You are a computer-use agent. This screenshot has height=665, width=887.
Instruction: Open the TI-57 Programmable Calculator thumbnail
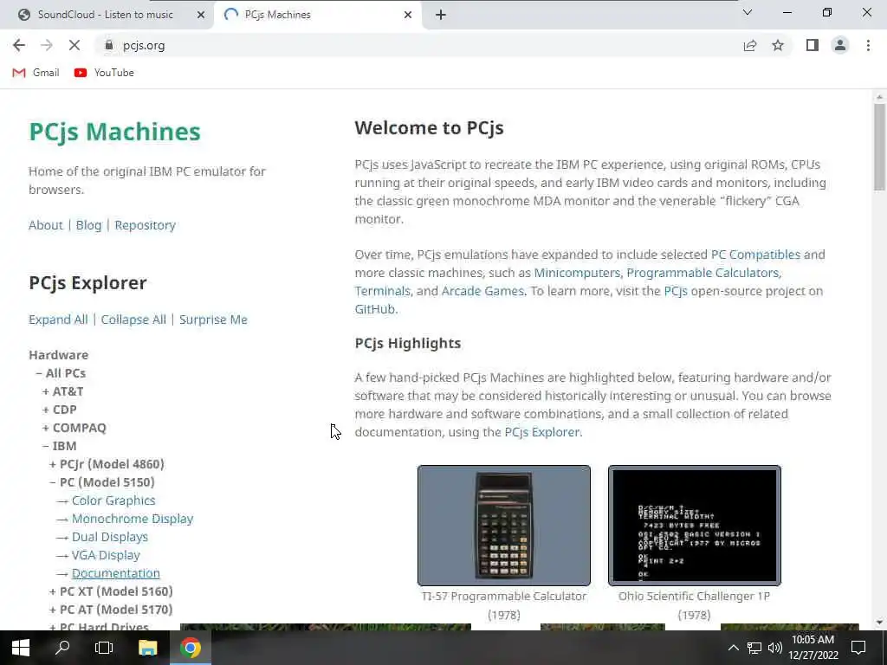(x=504, y=526)
